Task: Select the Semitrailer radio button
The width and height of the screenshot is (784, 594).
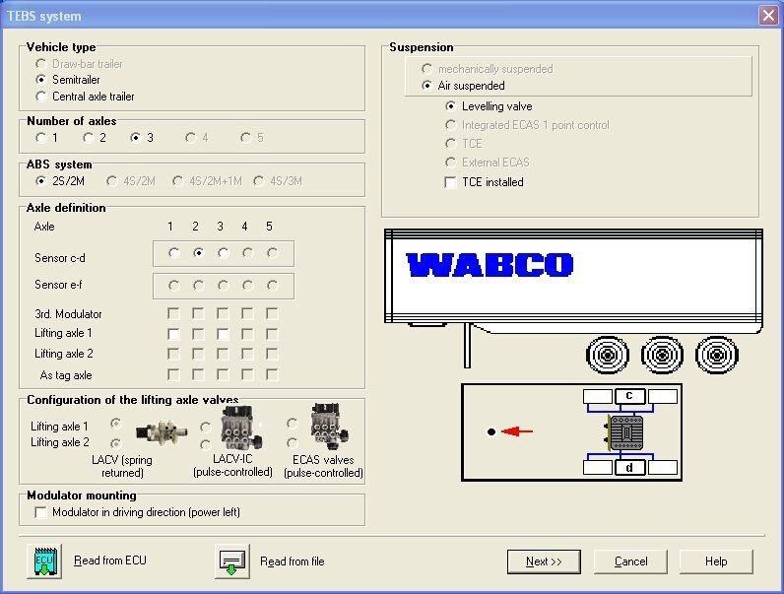Action: click(x=41, y=80)
